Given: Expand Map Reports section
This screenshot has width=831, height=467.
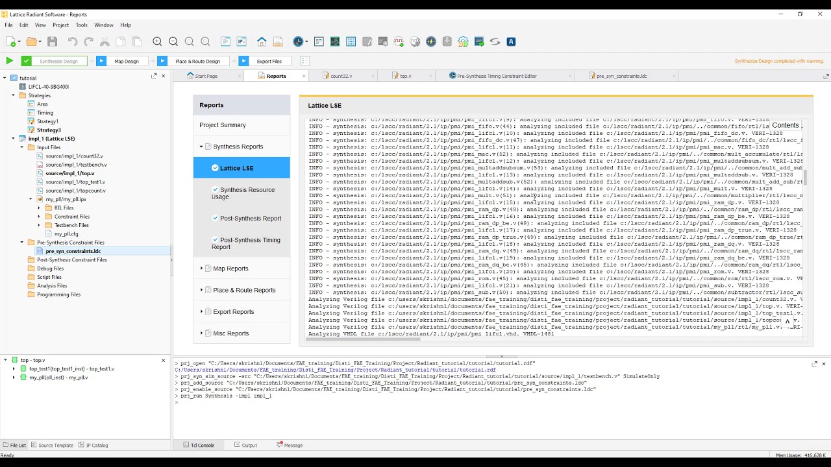Looking at the screenshot, I should coord(202,269).
